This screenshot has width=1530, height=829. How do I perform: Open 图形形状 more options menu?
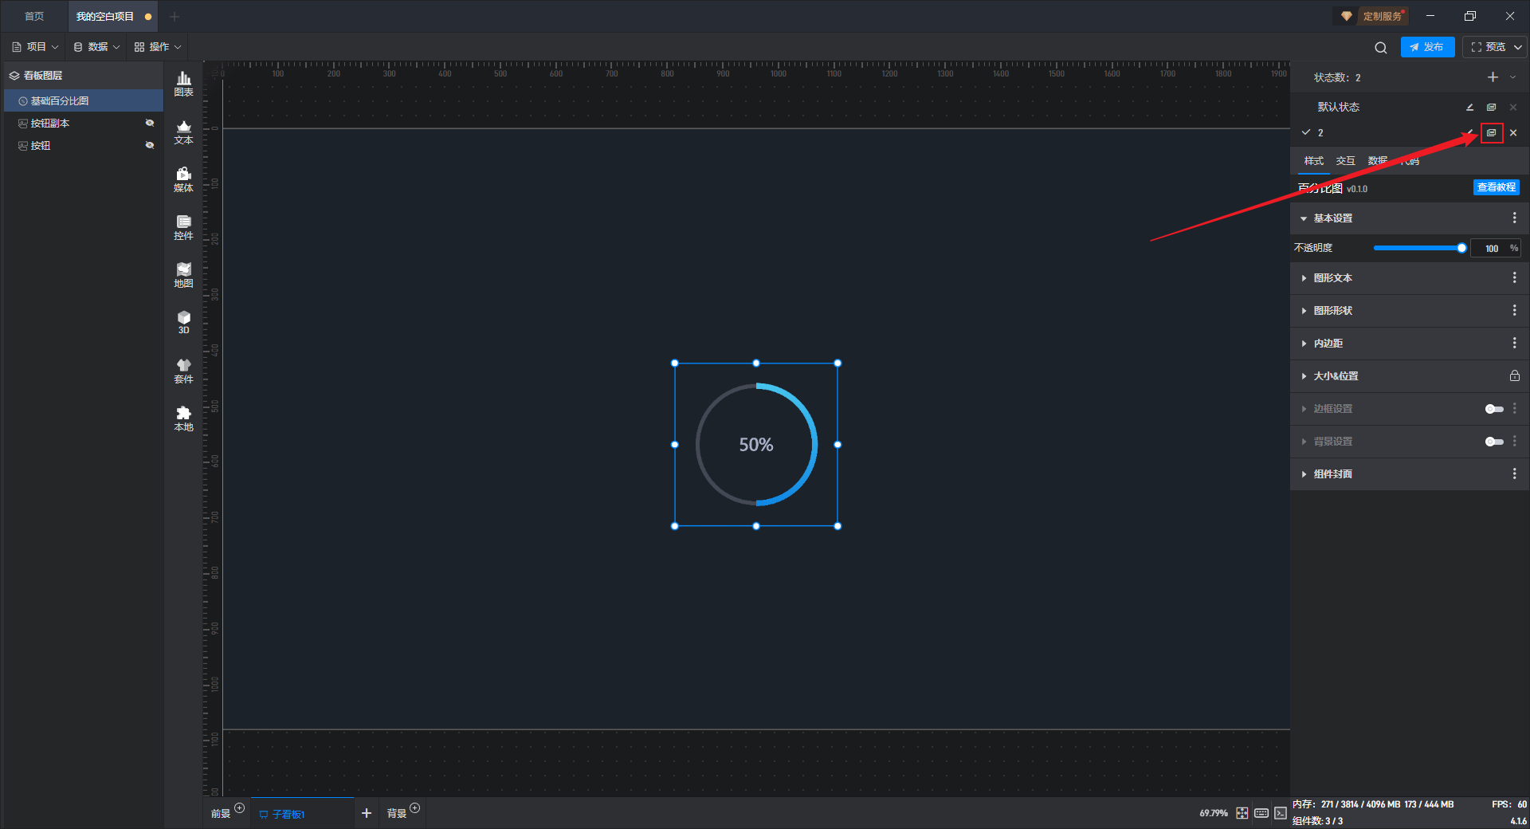(1514, 310)
